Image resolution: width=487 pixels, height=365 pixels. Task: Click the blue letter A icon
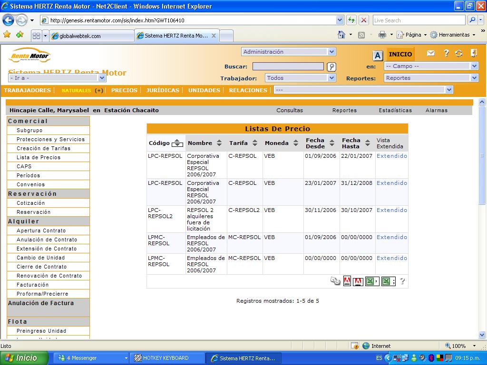(377, 56)
